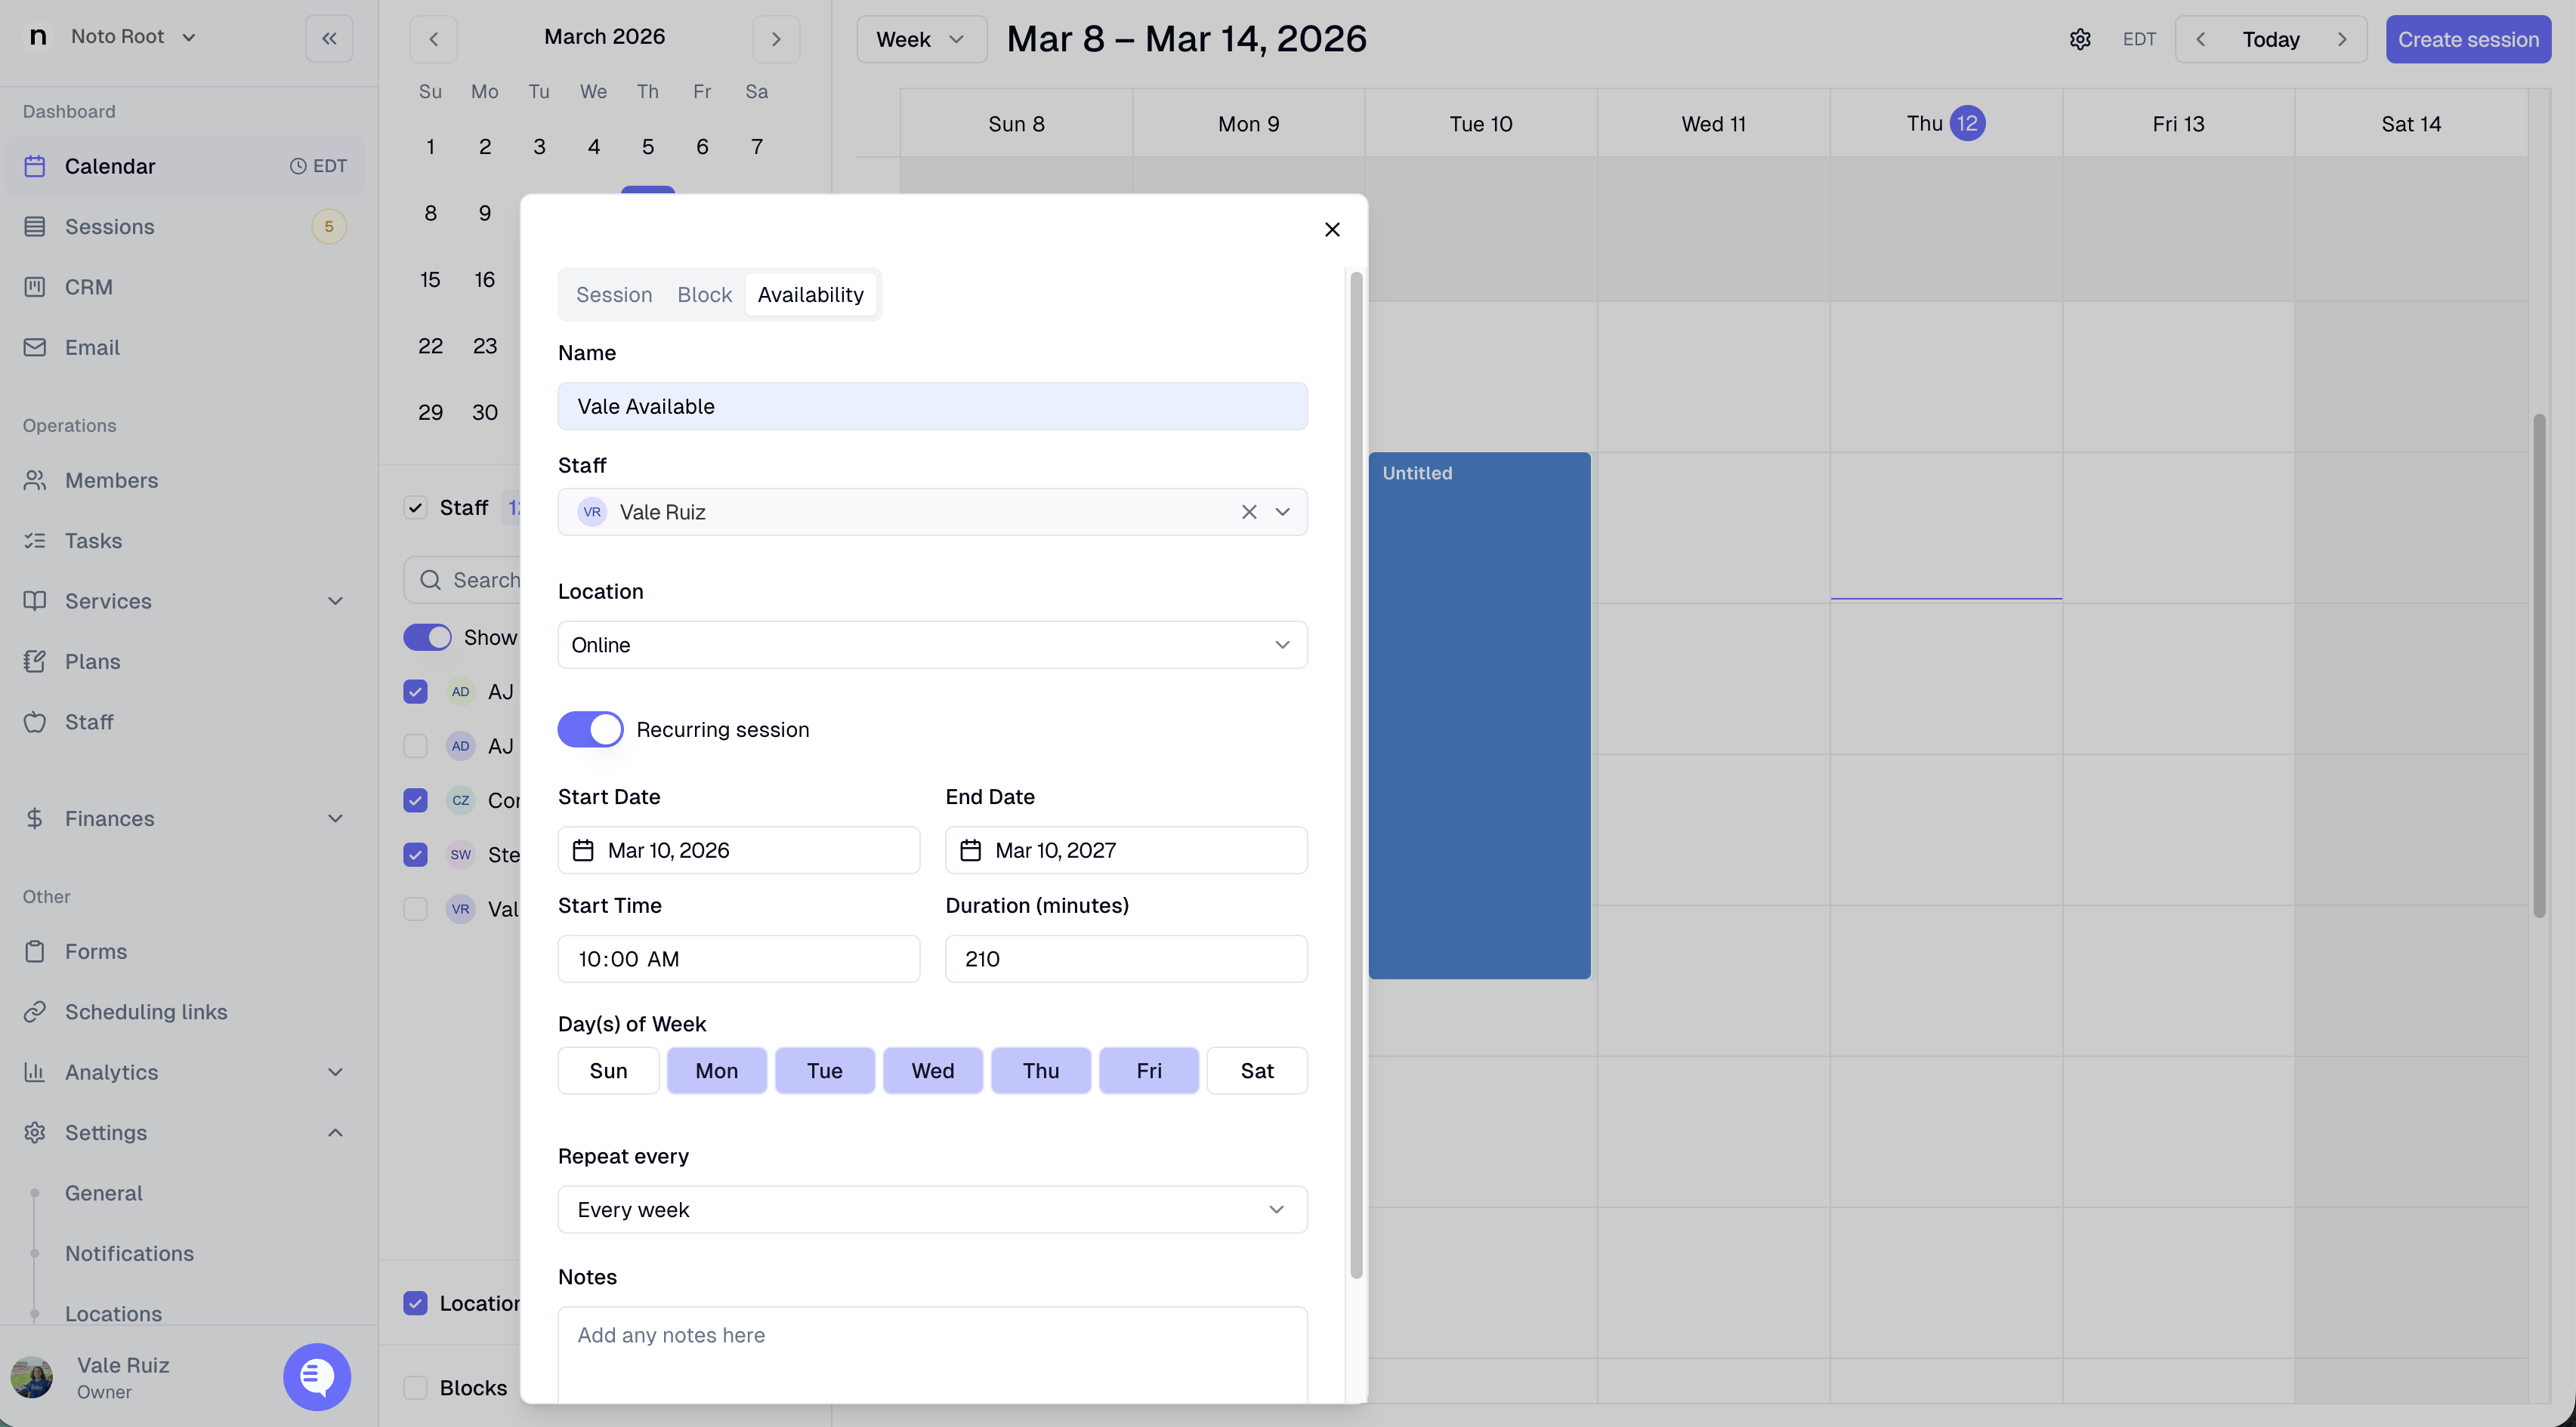Screen dimensions: 2576x1427
Task: Click the Name input field
Action: (x=932, y=405)
